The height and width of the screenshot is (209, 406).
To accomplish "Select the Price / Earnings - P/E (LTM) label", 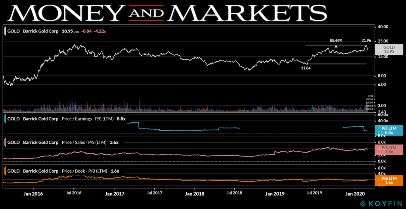I will (x=88, y=119).
